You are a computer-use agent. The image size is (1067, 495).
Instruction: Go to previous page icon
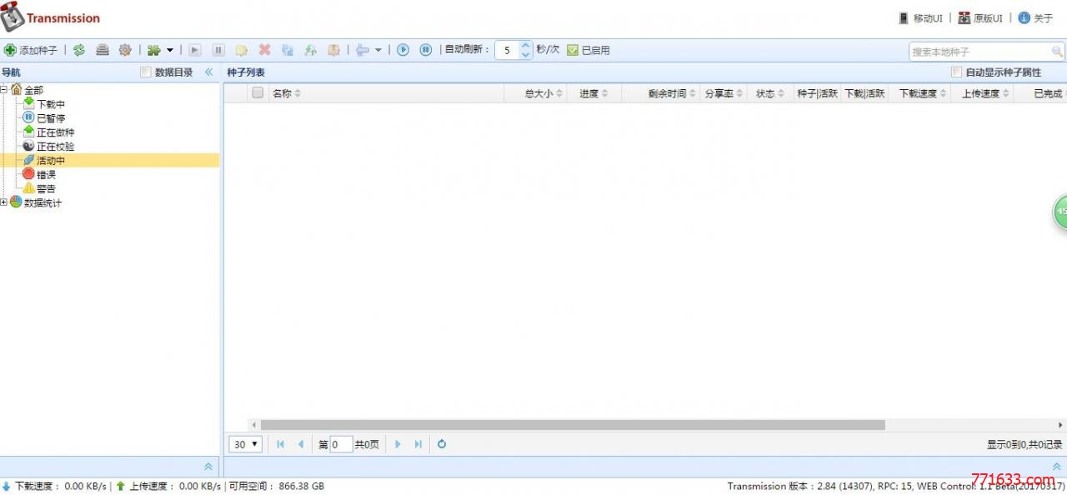301,444
